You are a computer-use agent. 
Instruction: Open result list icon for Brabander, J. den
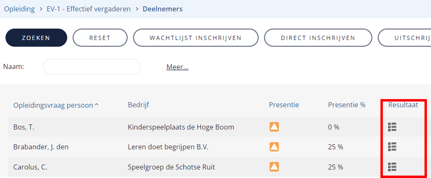click(x=392, y=147)
